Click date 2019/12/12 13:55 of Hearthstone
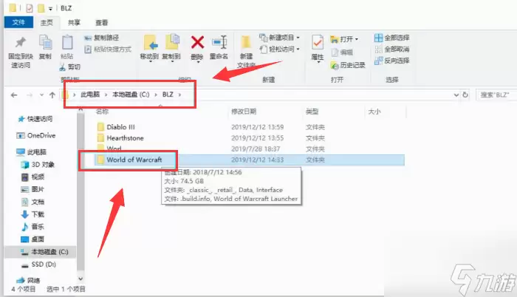The image size is (517, 297). (x=257, y=138)
